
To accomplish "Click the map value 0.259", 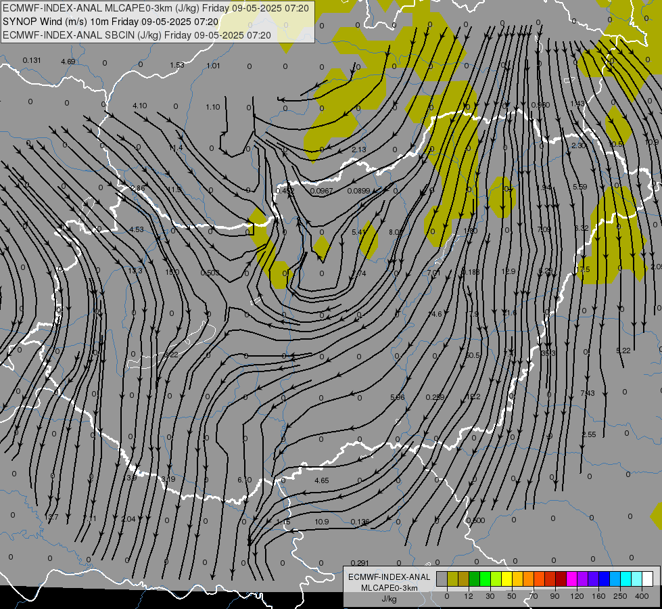I will click(x=435, y=397).
